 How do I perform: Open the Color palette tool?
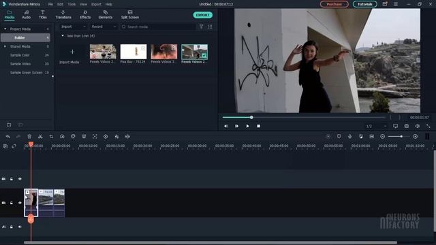(x=73, y=136)
